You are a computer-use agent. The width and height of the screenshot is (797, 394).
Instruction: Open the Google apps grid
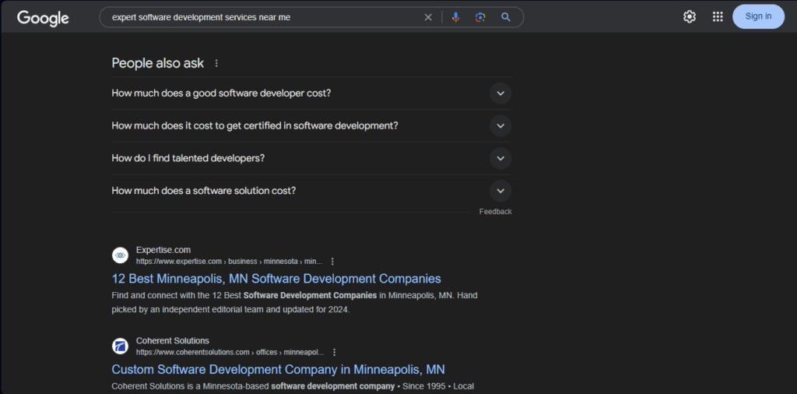point(718,17)
